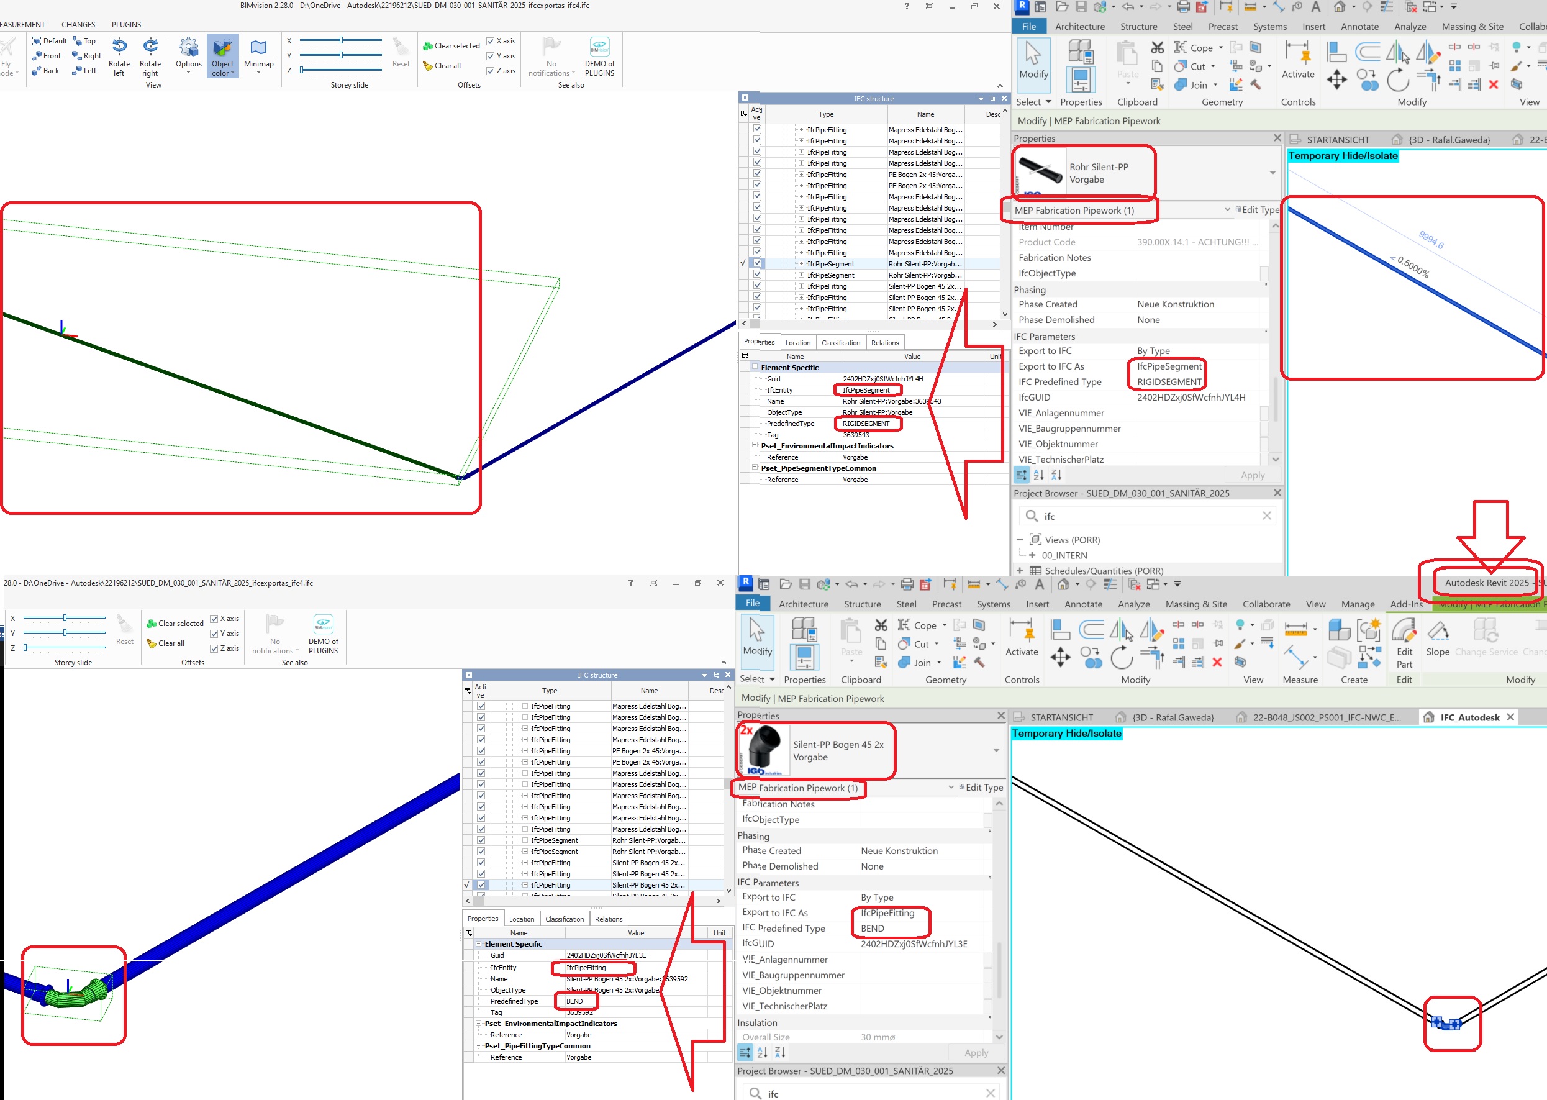Click the Clear selected button in top window
The height and width of the screenshot is (1100, 1547).
click(x=451, y=46)
